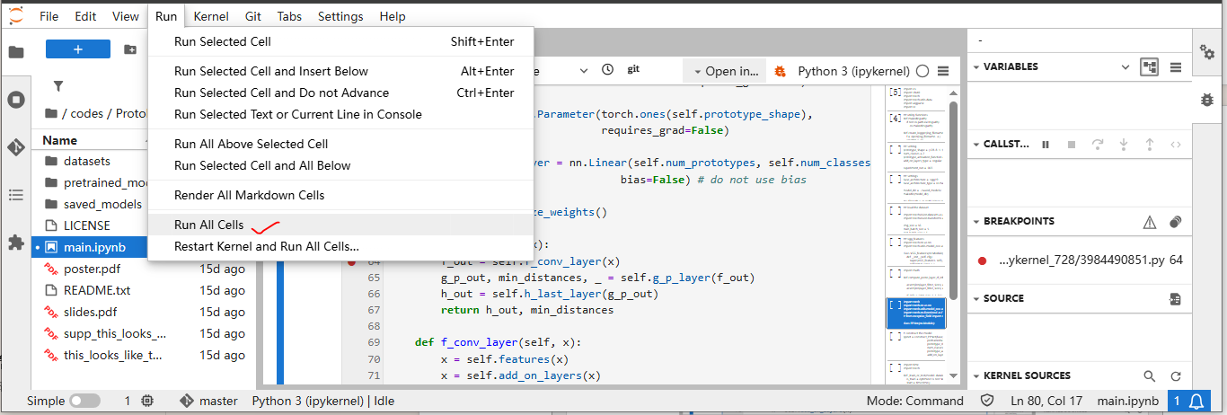Open the Git sidebar panel
This screenshot has height=415, width=1227.
click(x=15, y=146)
